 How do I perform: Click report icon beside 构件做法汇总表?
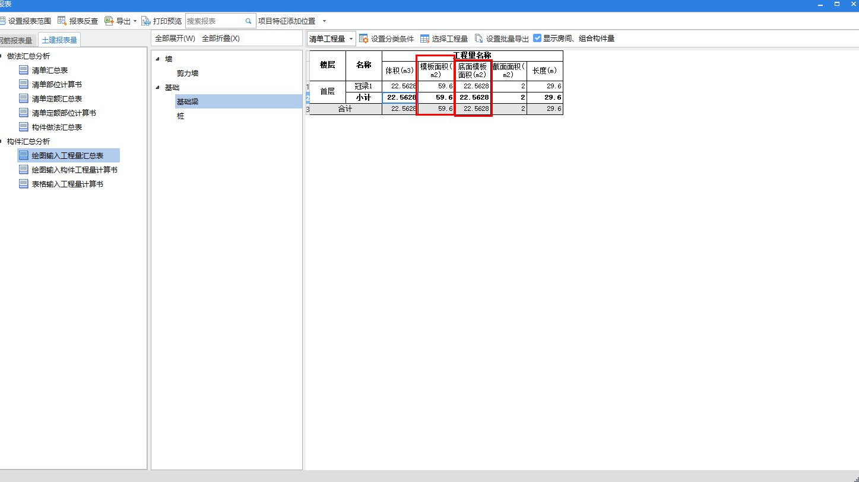(x=24, y=127)
